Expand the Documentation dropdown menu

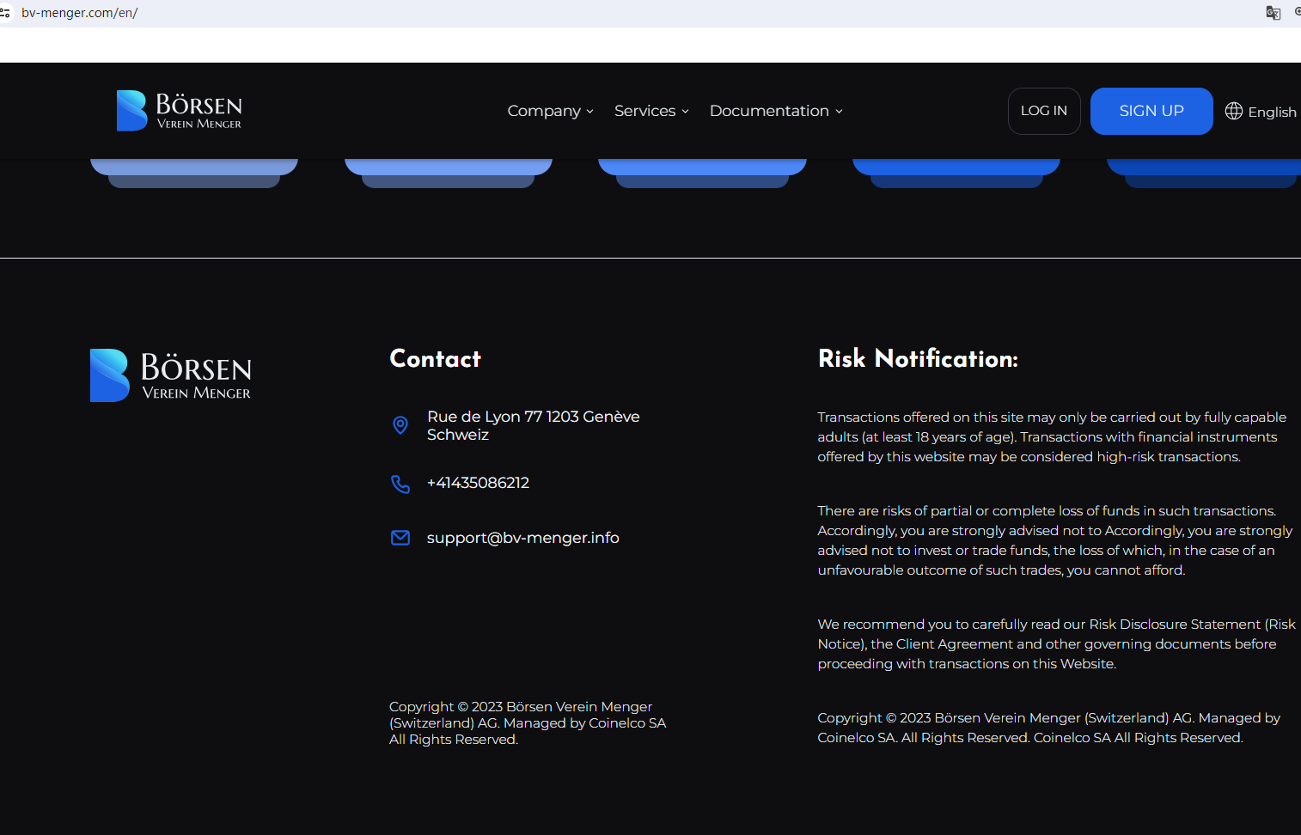click(777, 111)
